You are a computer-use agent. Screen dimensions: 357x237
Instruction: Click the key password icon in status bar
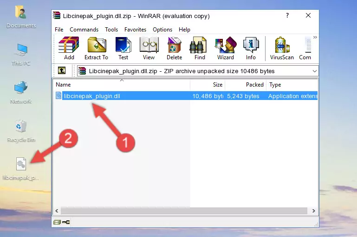66,222
